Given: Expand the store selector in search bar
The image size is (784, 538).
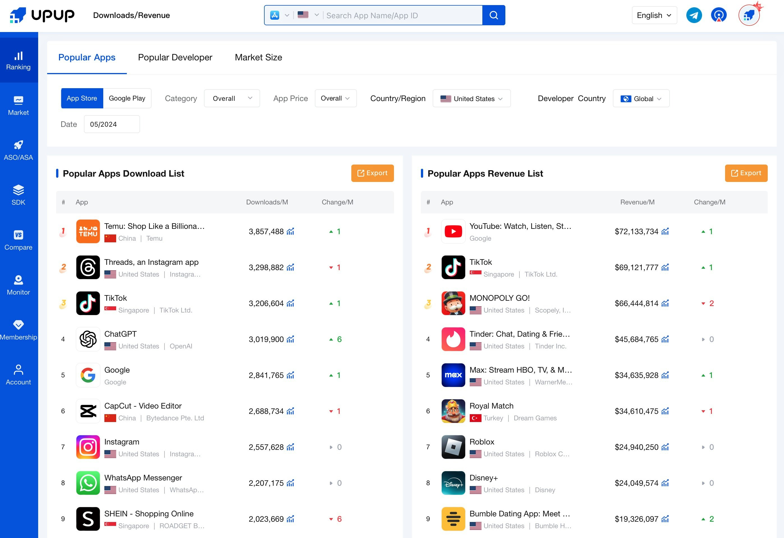Looking at the screenshot, I should point(280,15).
